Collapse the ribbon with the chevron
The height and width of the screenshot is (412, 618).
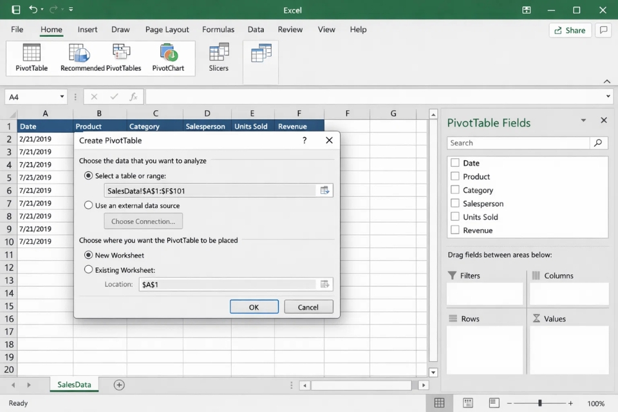pyautogui.click(x=606, y=82)
